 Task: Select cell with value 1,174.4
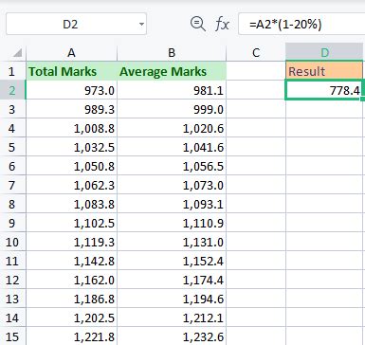[x=172, y=280]
